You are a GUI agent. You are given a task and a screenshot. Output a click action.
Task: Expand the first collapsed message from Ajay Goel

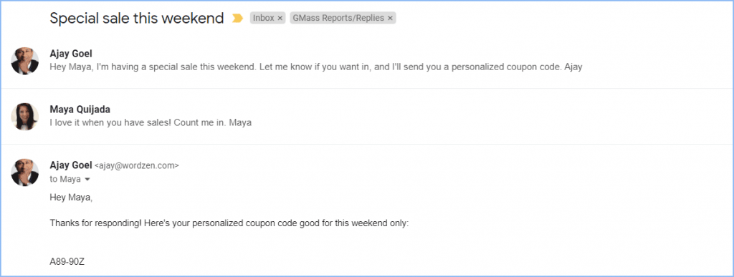pyautogui.click(x=367, y=60)
